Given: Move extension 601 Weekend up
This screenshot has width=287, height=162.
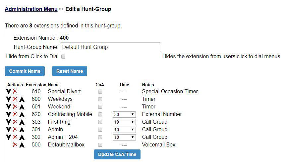Looking at the screenshot, I should (x=22, y=107).
